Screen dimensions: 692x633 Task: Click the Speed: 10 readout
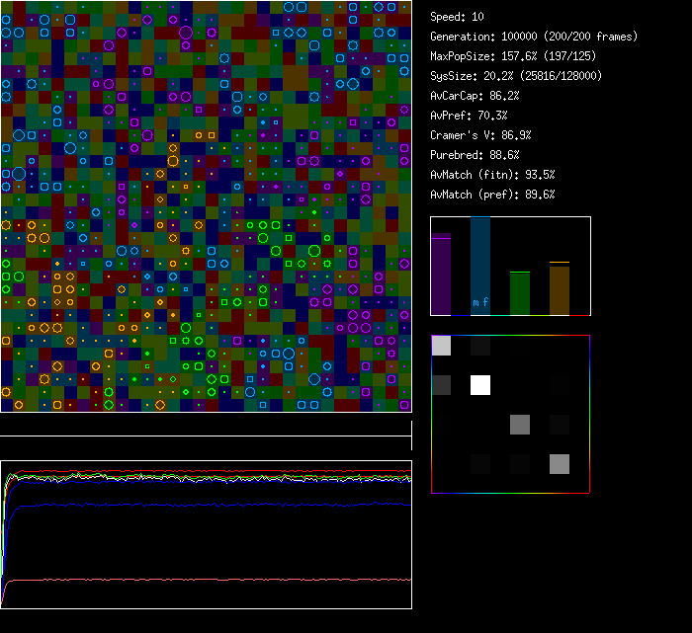tap(457, 17)
